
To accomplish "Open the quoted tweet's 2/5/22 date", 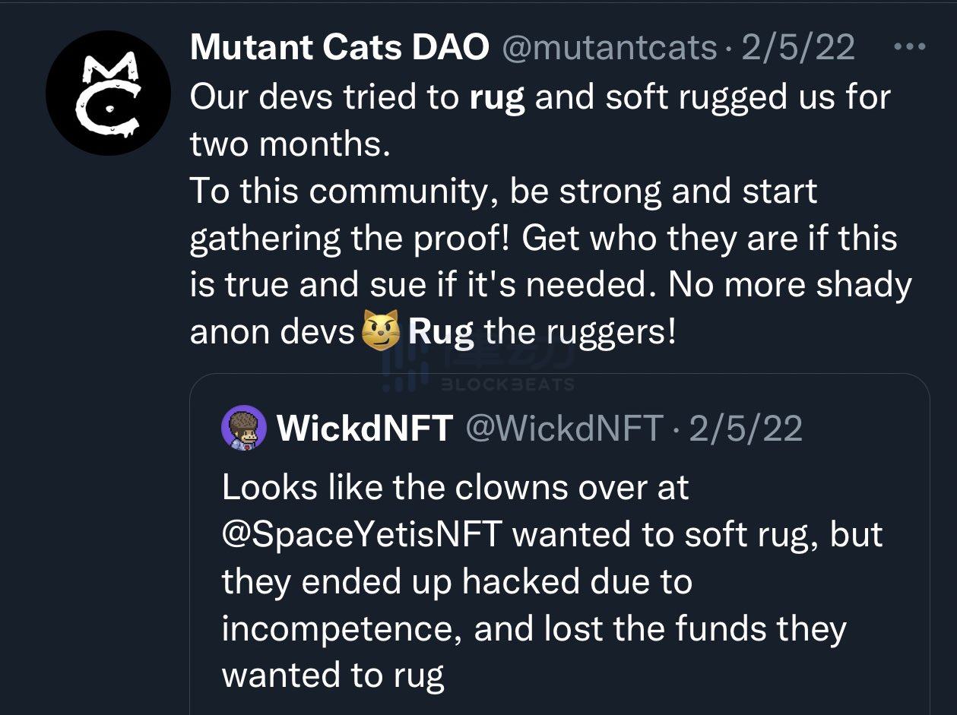I will 745,429.
